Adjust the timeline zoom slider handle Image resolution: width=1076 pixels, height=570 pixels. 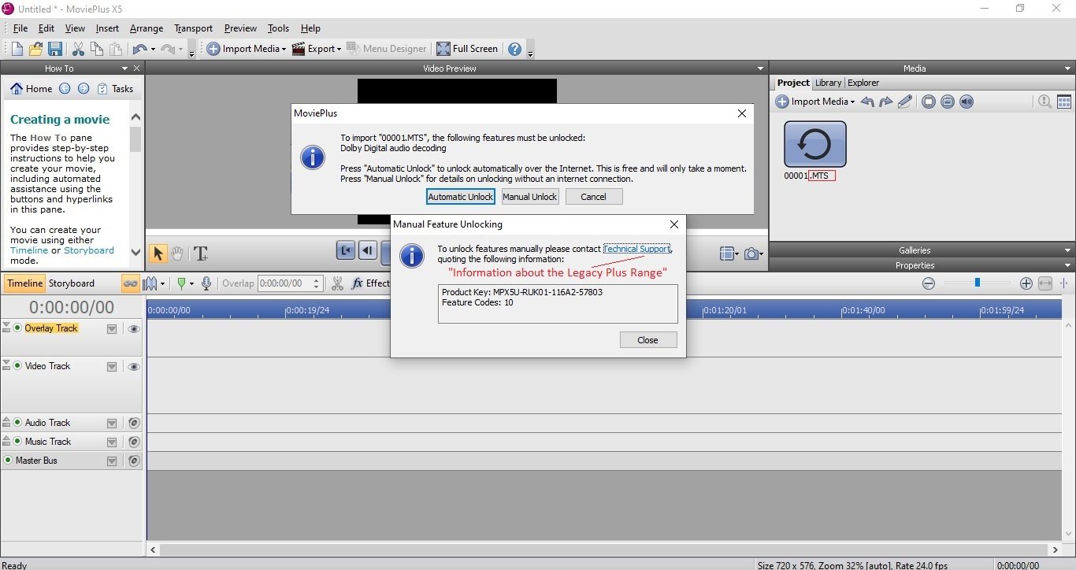(x=978, y=283)
